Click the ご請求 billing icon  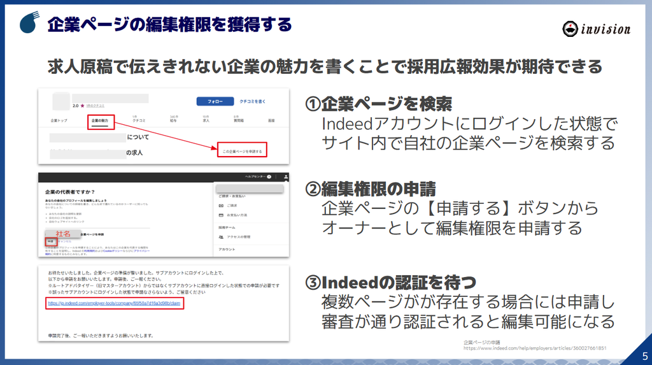point(221,206)
